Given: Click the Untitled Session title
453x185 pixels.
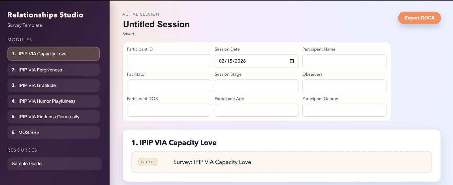Looking at the screenshot, I should click(x=156, y=24).
